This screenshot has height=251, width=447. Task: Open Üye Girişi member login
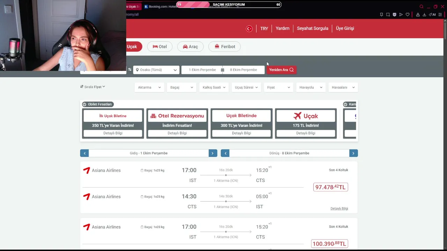[345, 29]
